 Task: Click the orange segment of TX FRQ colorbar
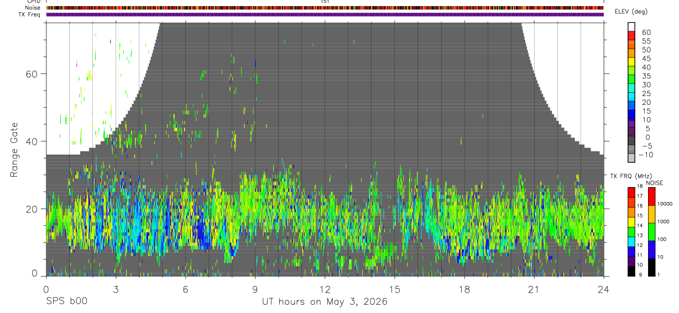tap(631, 213)
